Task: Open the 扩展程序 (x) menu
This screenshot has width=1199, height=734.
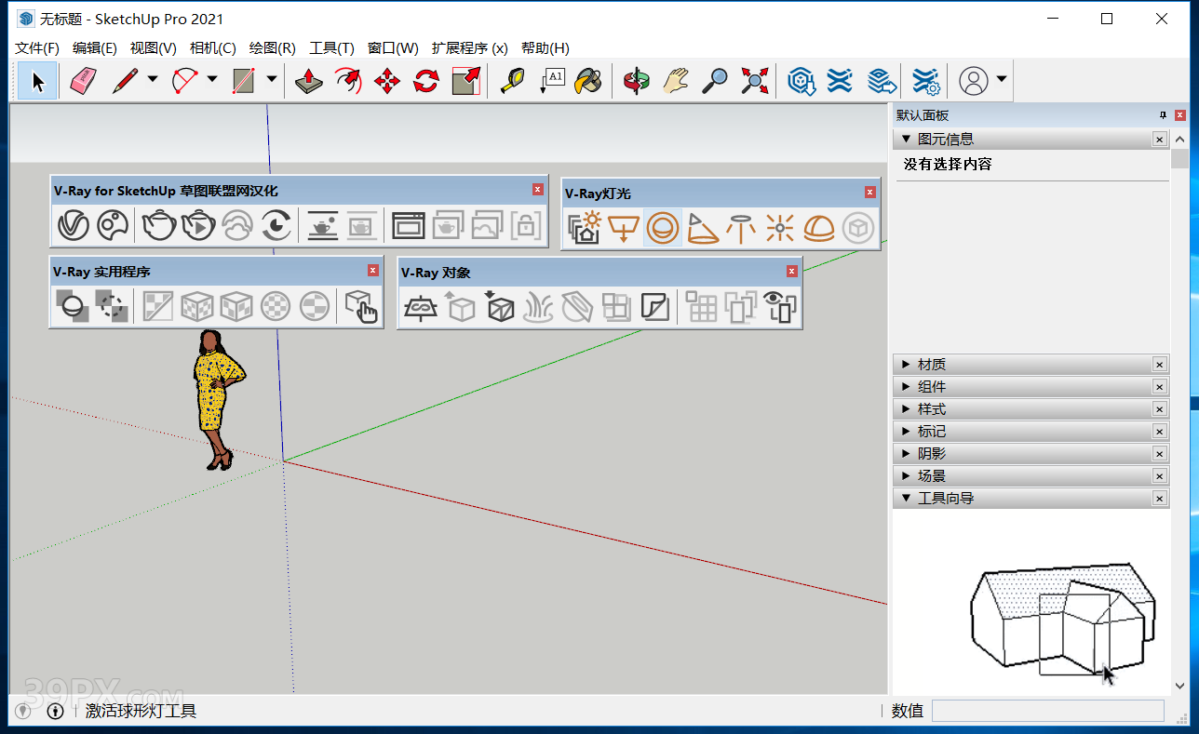Action: pyautogui.click(x=470, y=48)
